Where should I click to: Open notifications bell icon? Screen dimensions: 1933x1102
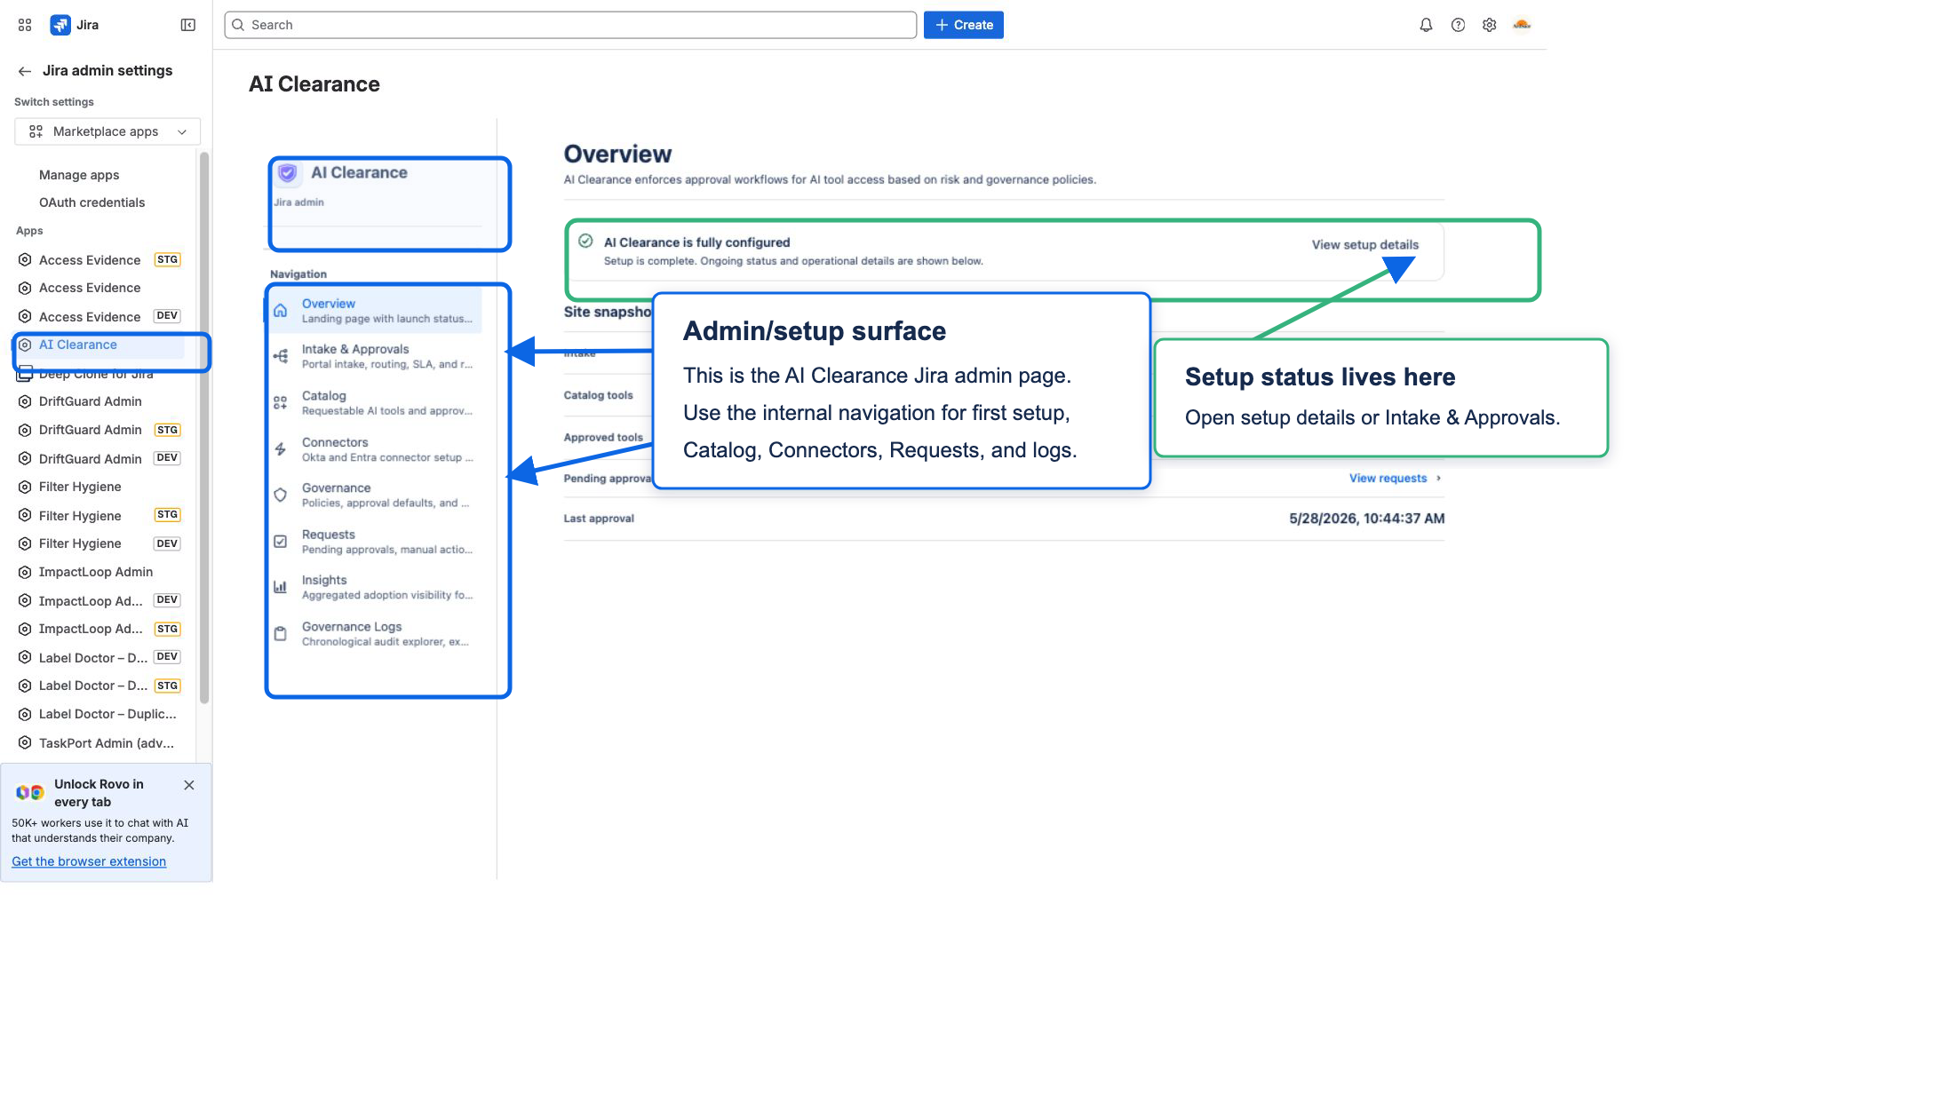pyautogui.click(x=1426, y=25)
